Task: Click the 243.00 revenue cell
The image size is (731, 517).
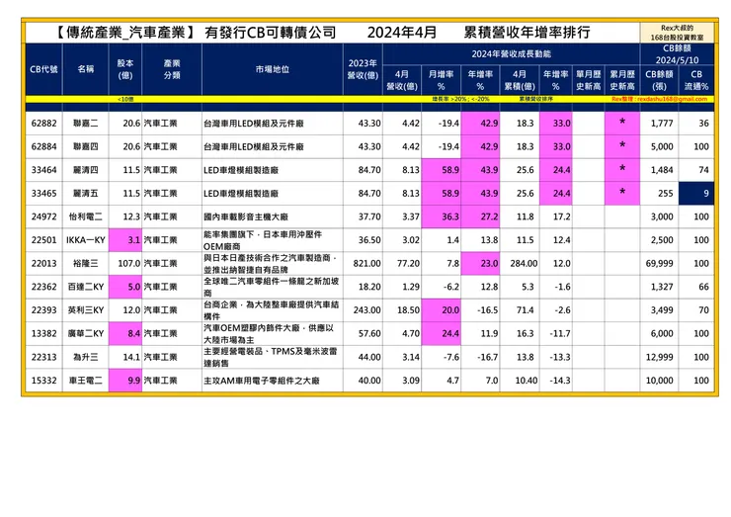Action: [x=363, y=309]
